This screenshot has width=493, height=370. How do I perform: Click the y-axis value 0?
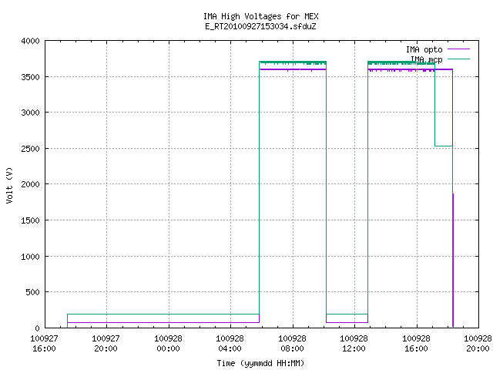(37, 328)
